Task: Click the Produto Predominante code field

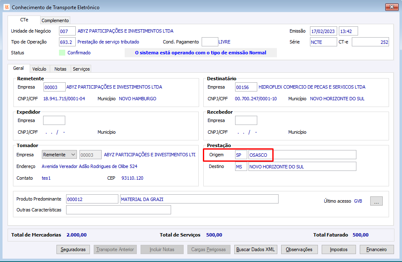Action: [92, 199]
